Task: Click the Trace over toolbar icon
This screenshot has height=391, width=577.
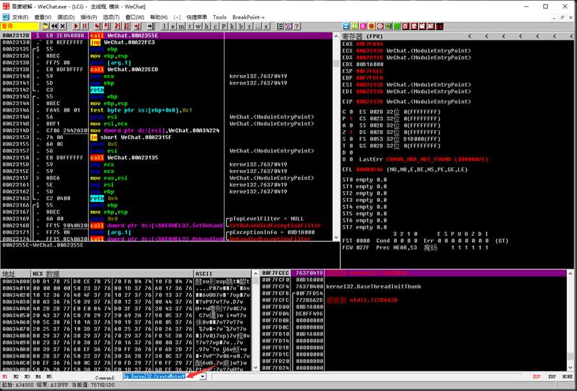Action: [x=126, y=26]
